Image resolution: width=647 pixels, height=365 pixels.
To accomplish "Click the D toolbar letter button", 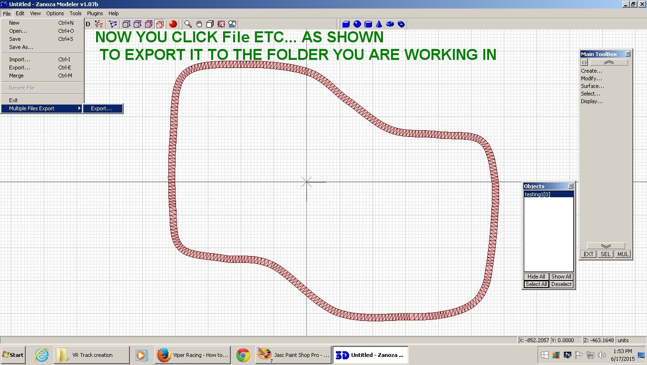I will click(88, 24).
